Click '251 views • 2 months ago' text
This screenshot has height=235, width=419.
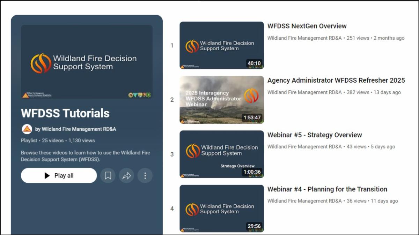(376, 38)
